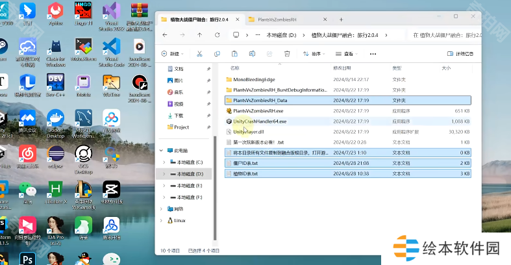Click the Delete trash can icon
The width and height of the screenshot is (511, 265).
coord(286,54)
